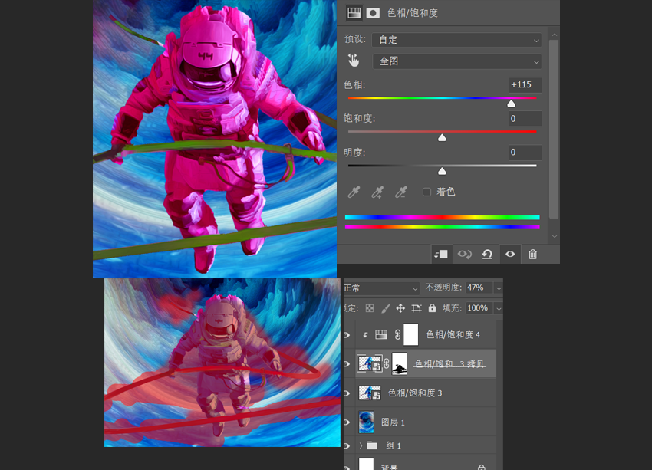Click the 不透明度 field showing 47%
The image size is (652, 470).
point(479,288)
